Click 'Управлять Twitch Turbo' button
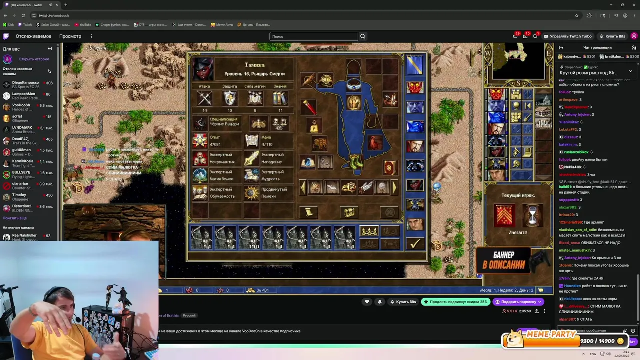Screen dimensions: 640x360 click(x=568, y=36)
